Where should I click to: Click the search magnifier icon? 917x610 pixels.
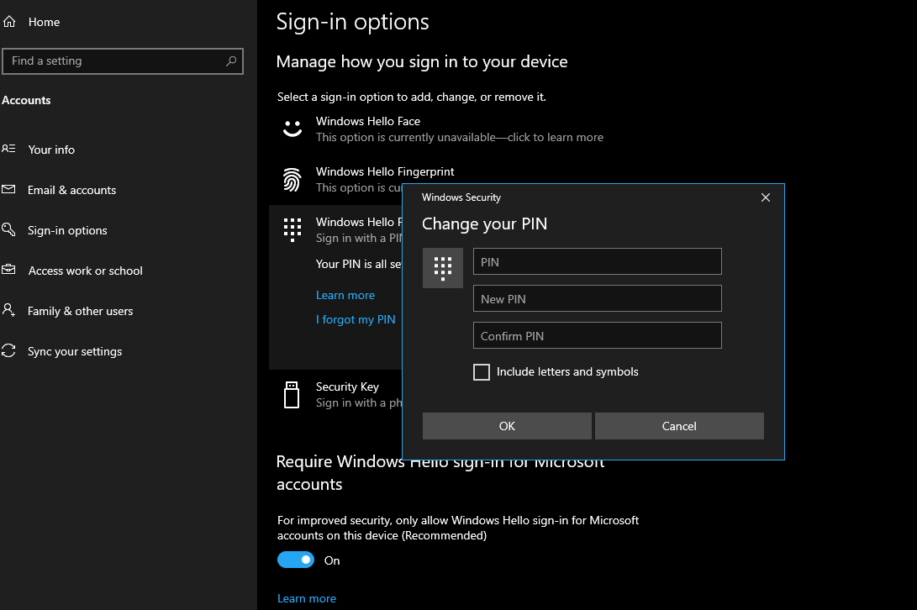pos(231,60)
